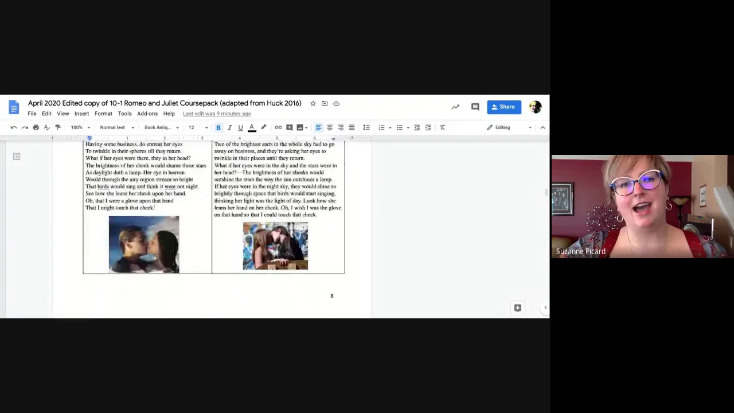Open the Google Docs home icon
The height and width of the screenshot is (413, 734).
[x=14, y=107]
